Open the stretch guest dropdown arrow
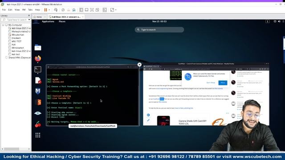The height and width of the screenshot is (160, 285). (x=116, y=10)
